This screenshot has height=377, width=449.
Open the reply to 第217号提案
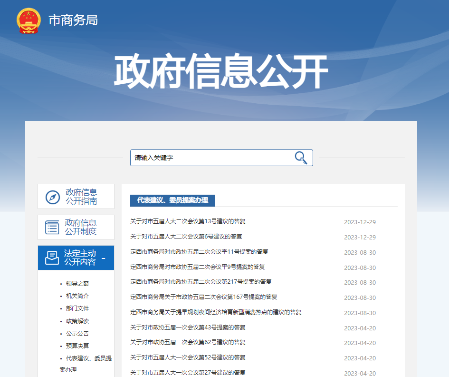coord(201,282)
